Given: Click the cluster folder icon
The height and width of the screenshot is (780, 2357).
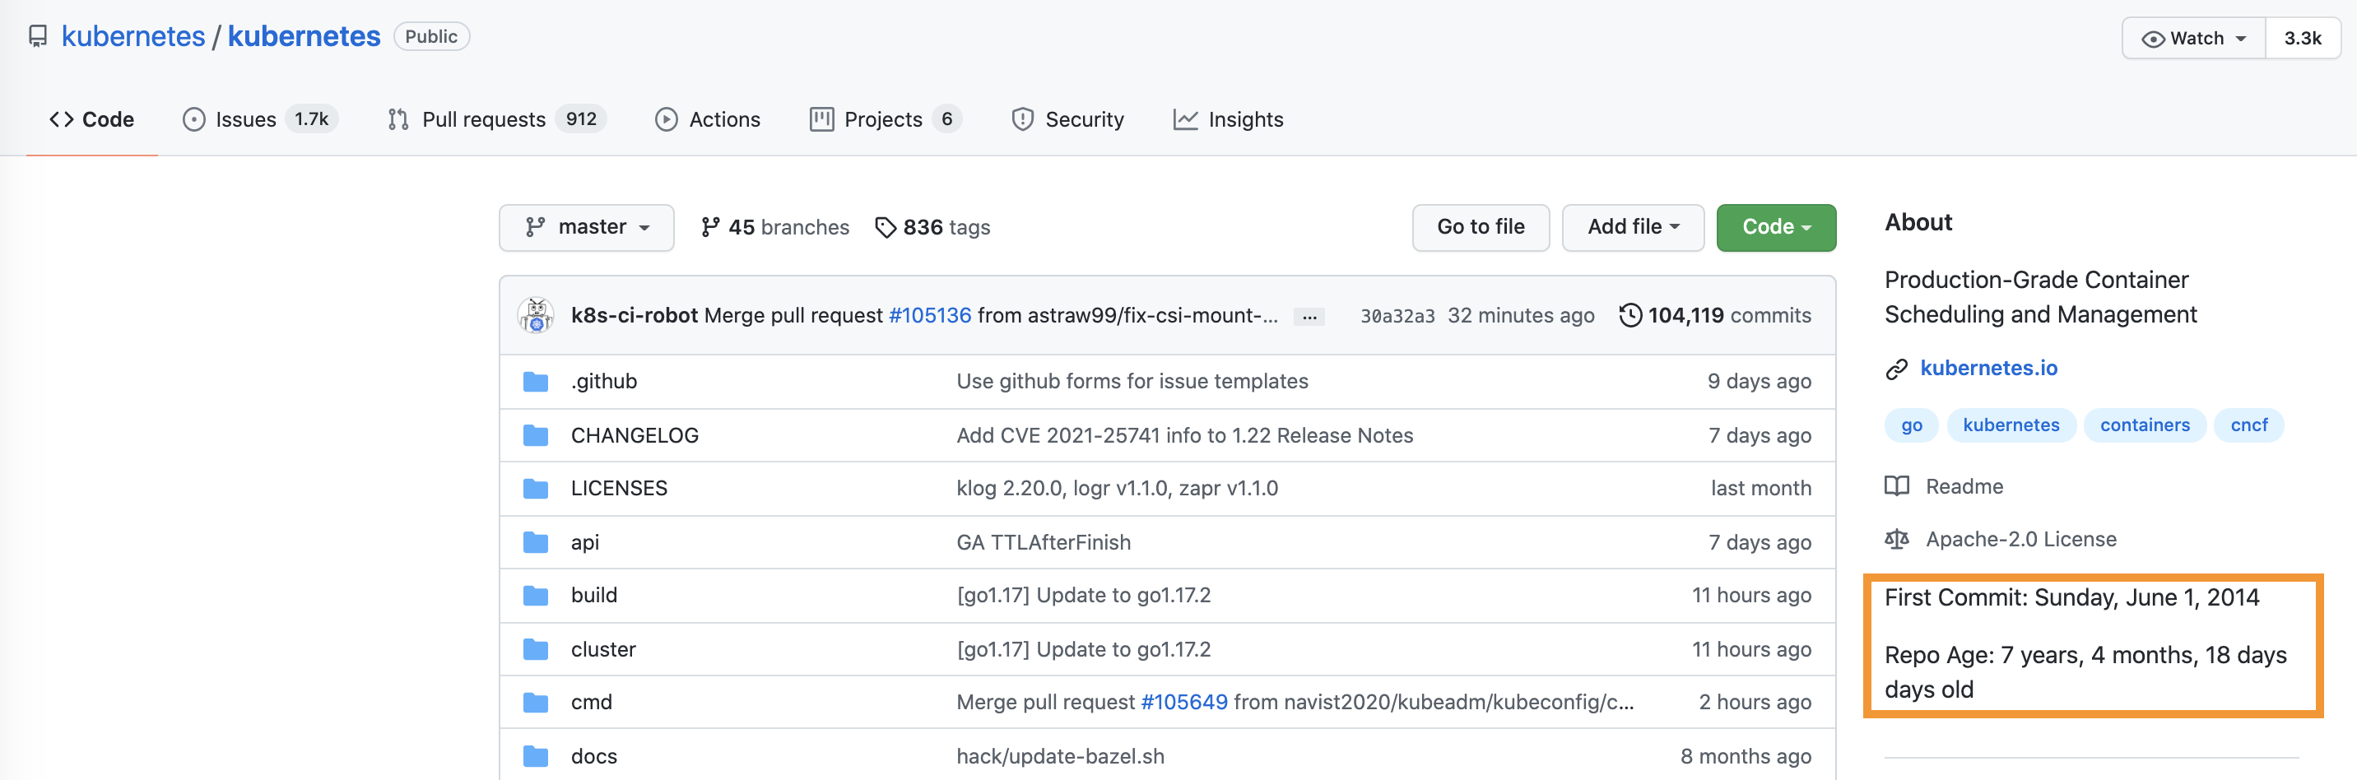Looking at the screenshot, I should pos(535,649).
